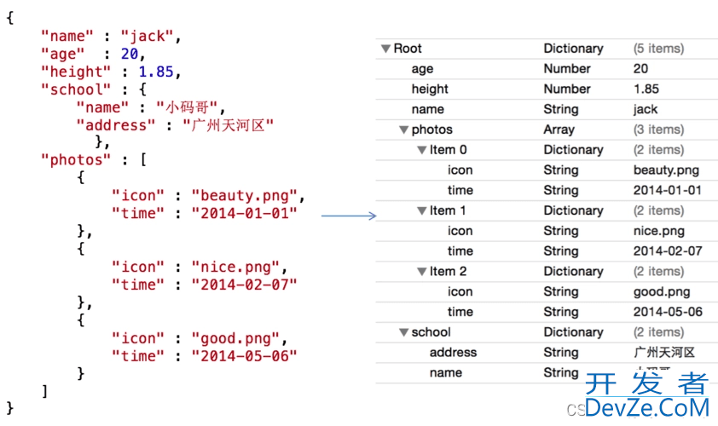Click 广州天河区 value in the table
The width and height of the screenshot is (718, 426).
(664, 353)
